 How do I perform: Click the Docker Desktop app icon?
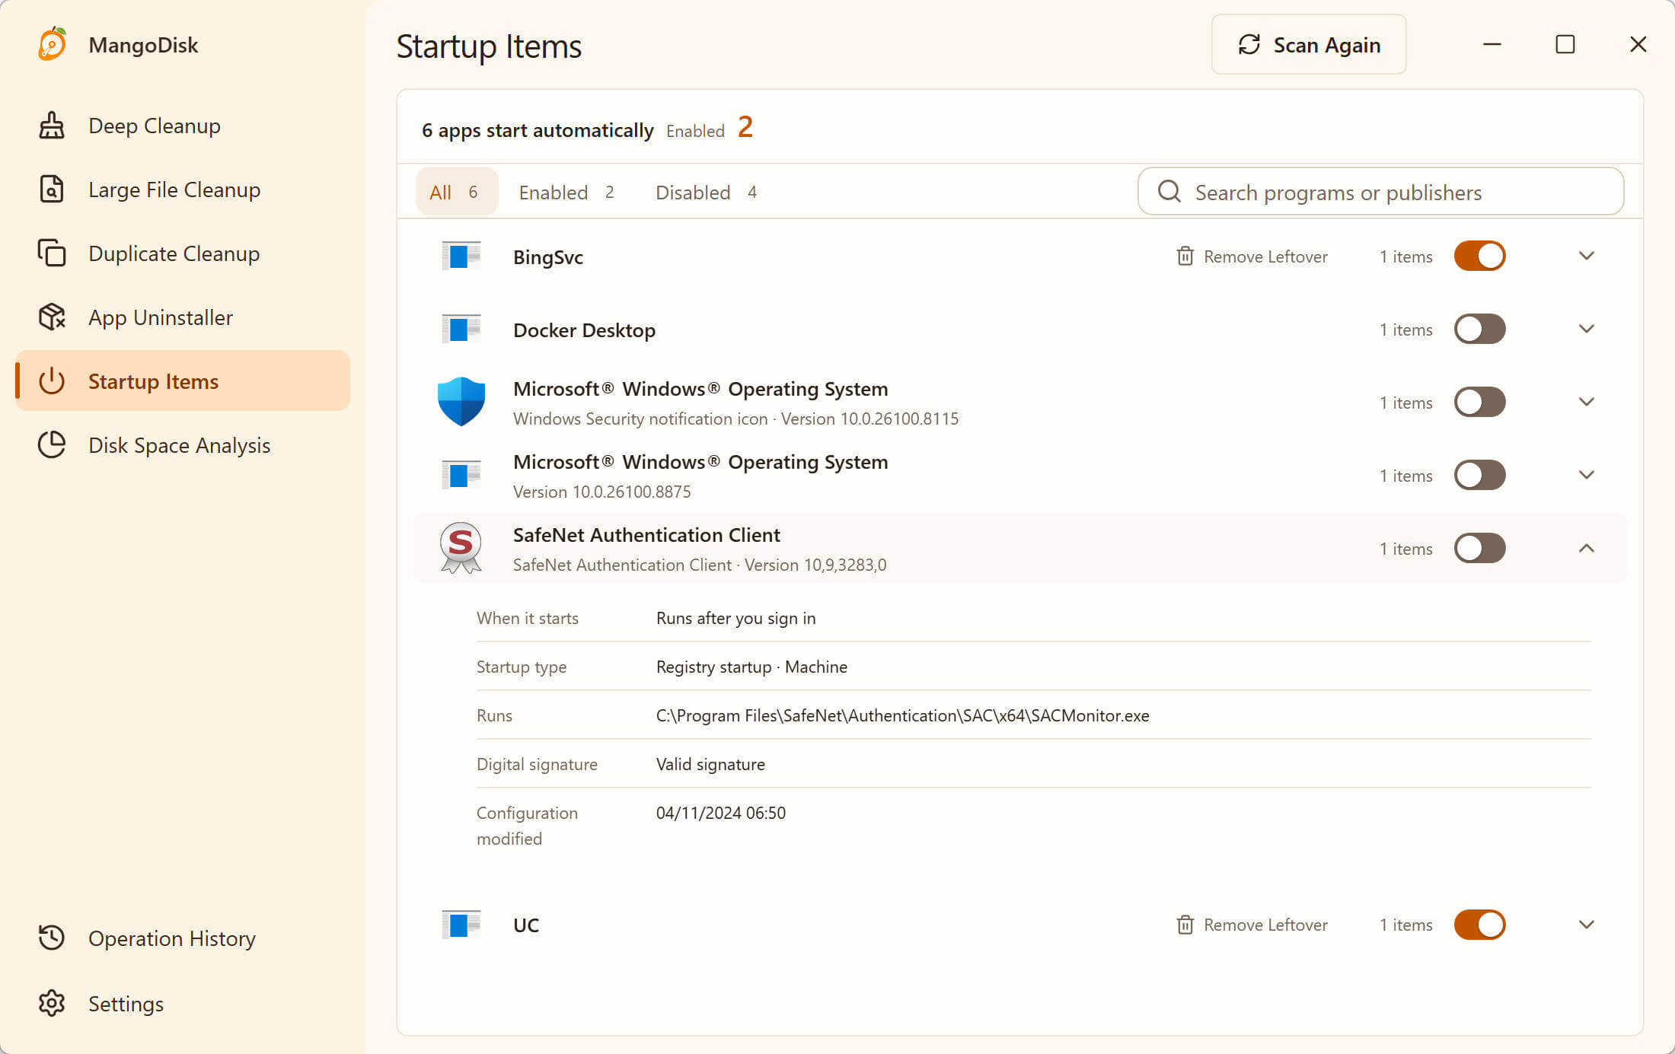point(461,330)
